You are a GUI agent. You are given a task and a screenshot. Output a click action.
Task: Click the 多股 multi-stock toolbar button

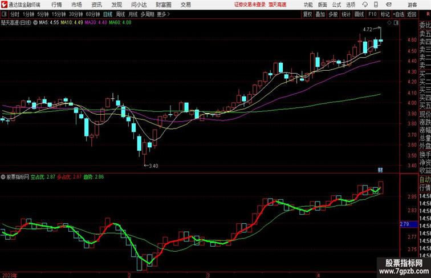tap(333, 14)
